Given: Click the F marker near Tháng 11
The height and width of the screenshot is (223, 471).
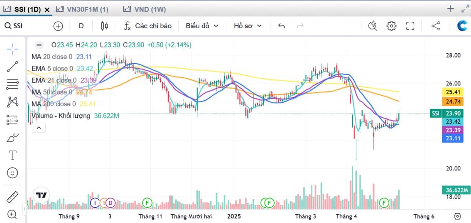Looking at the screenshot, I should [147, 203].
